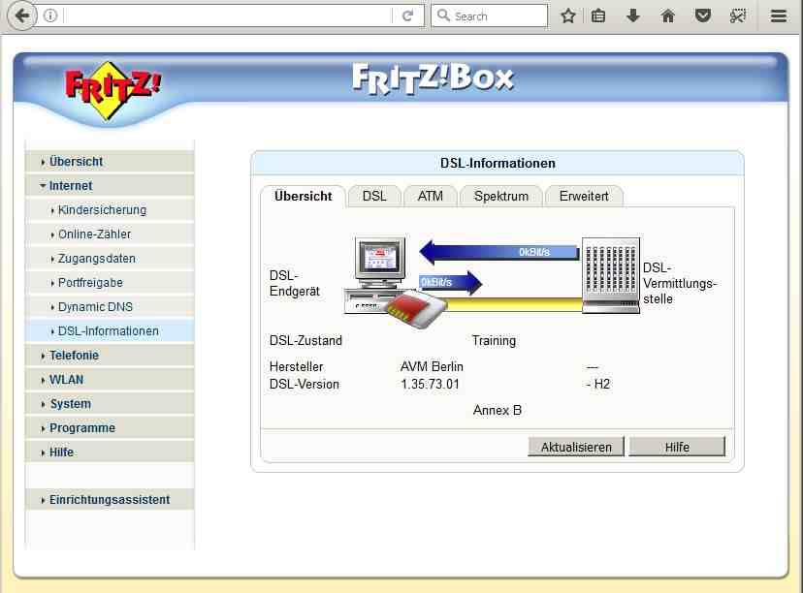
Task: Switch to the DSL tab
Action: coord(374,197)
